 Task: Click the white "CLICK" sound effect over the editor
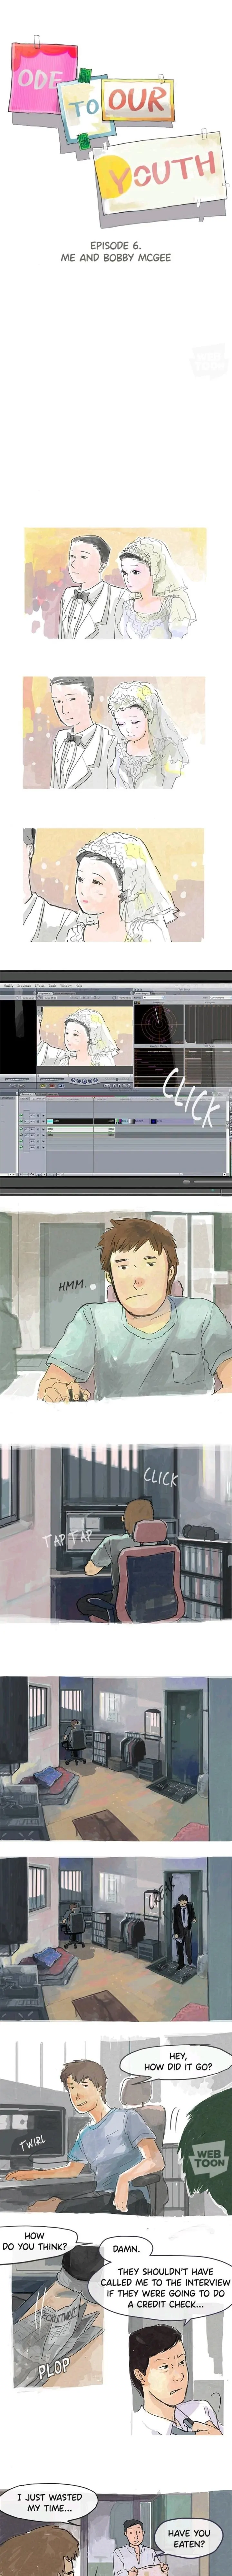click(x=190, y=1096)
